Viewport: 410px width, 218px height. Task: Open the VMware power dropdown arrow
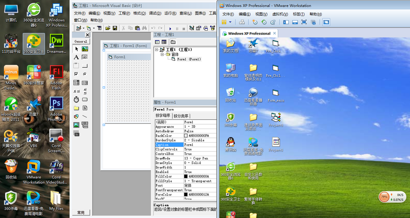click(230, 22)
